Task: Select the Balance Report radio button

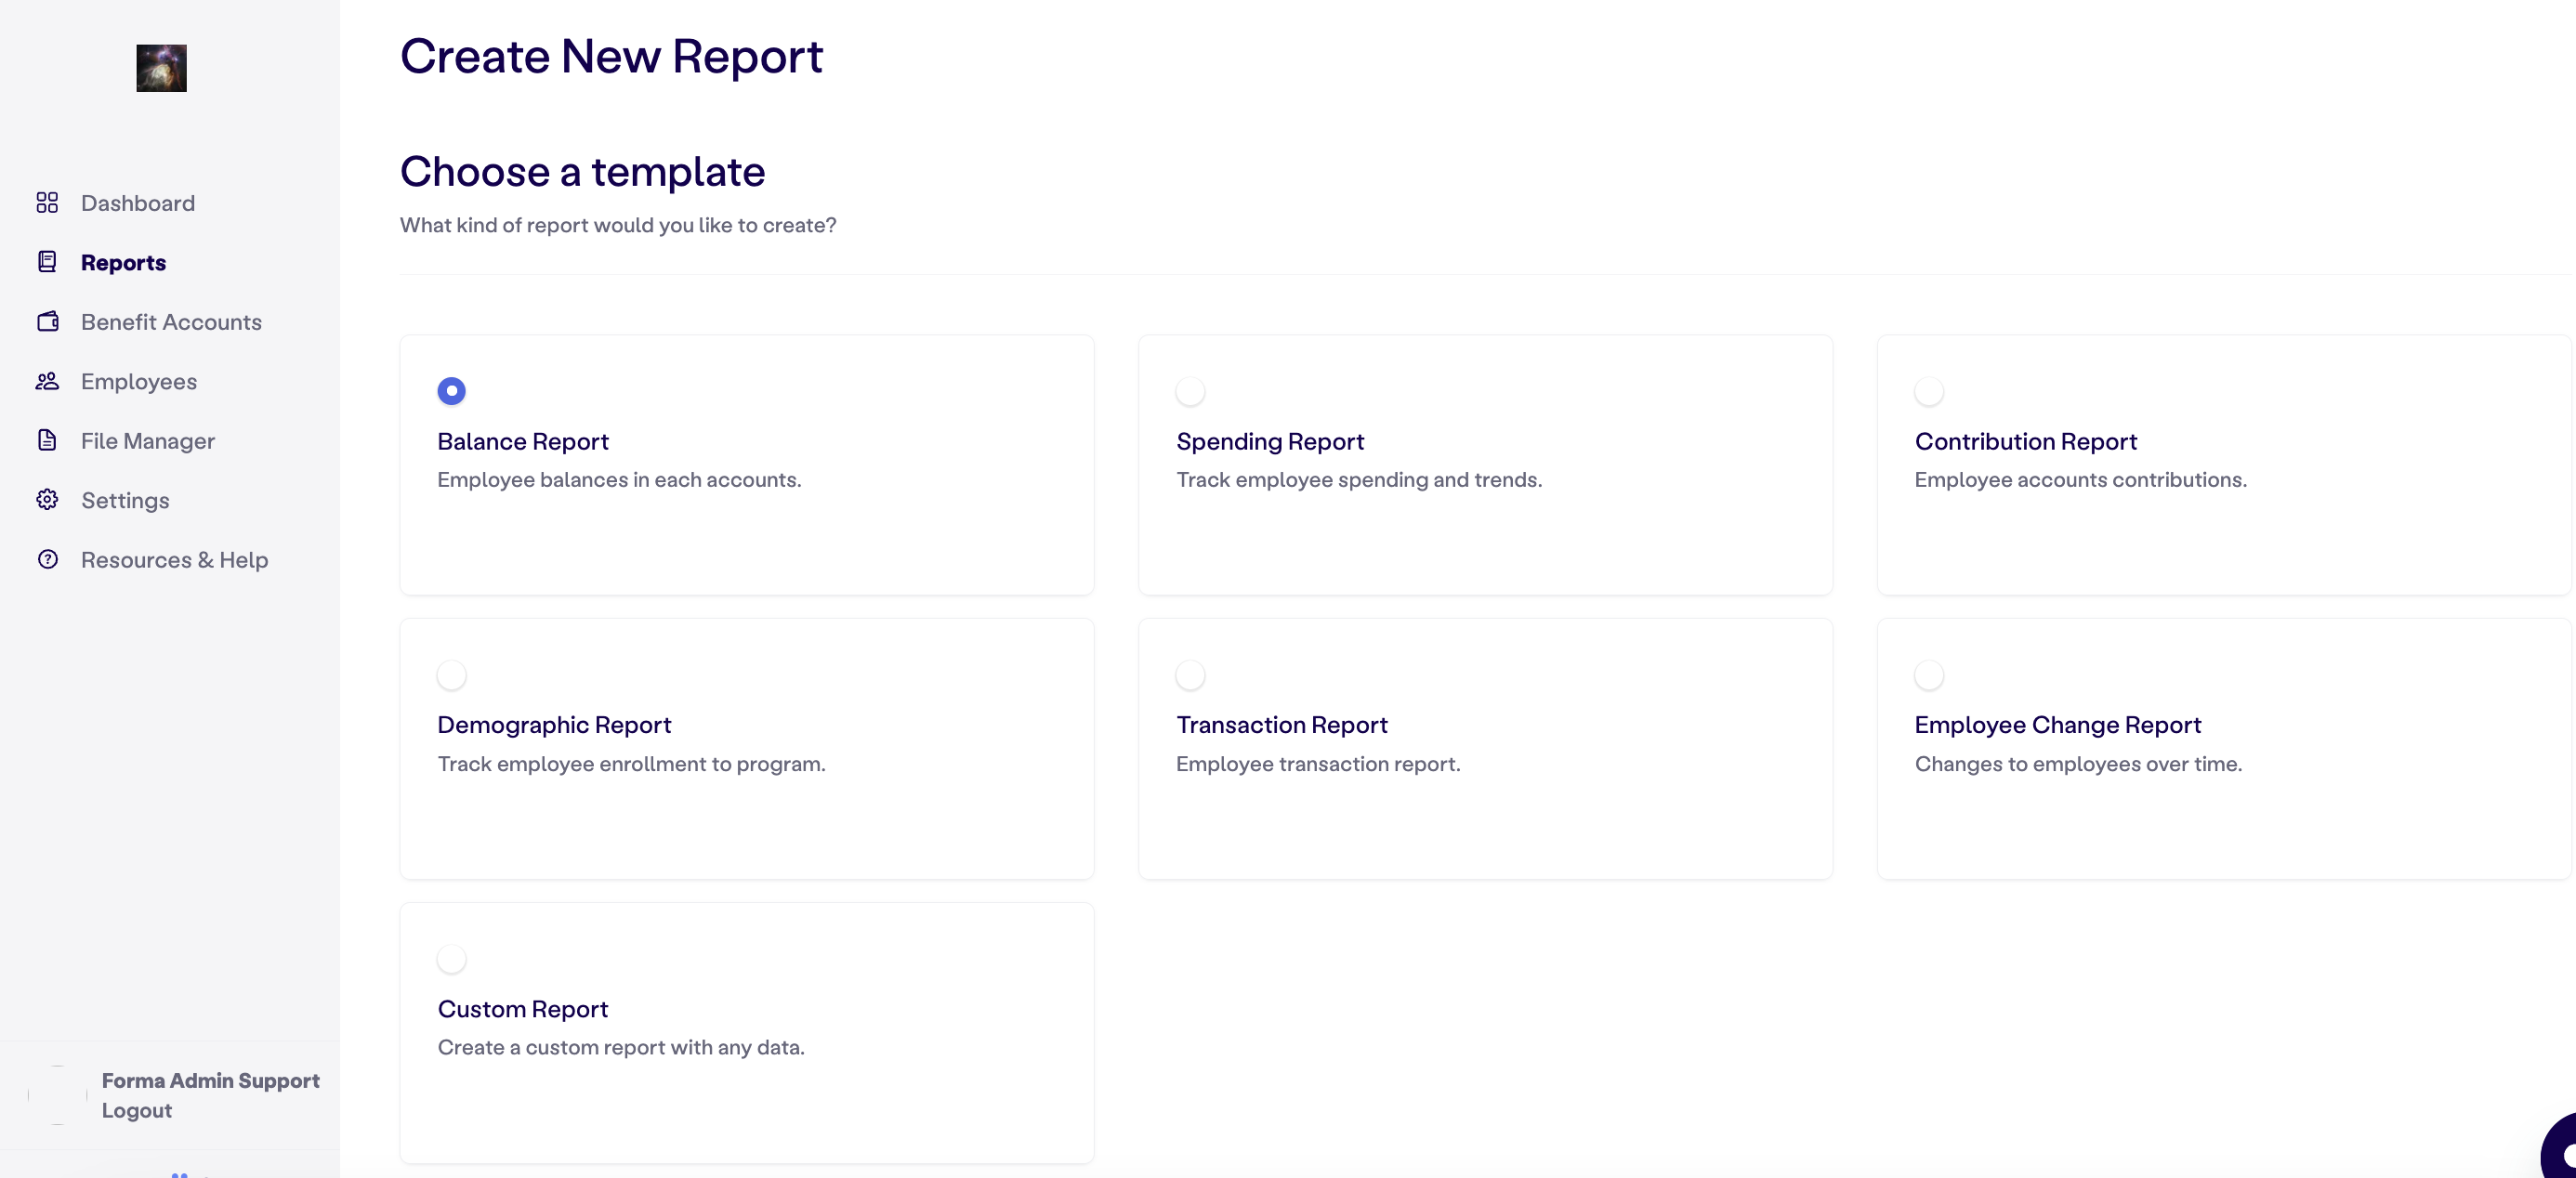Action: [x=451, y=391]
